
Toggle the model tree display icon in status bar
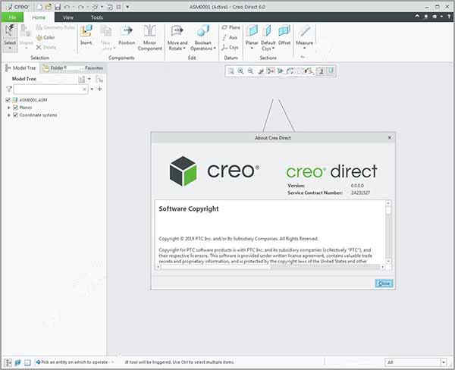(x=8, y=362)
